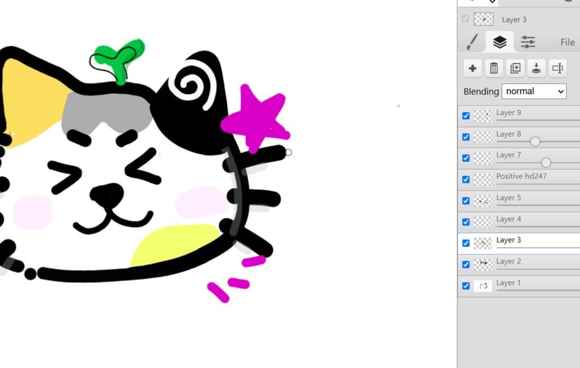Duplicate the current layer
580x368 pixels.
tap(515, 69)
